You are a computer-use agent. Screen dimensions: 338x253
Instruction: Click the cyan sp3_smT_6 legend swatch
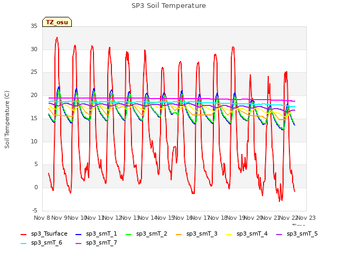(23, 244)
